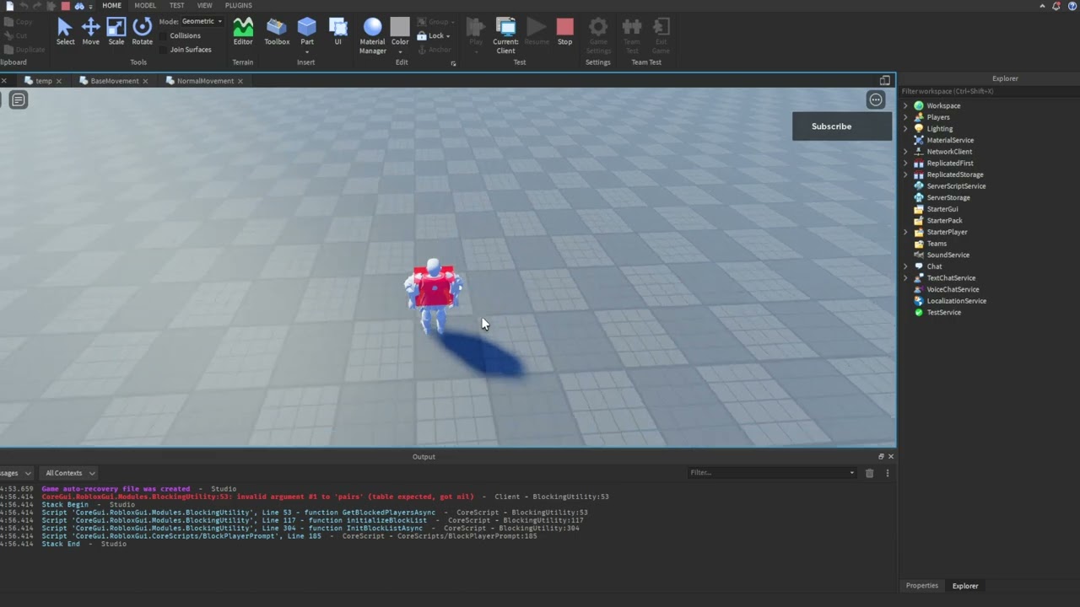This screenshot has width=1080, height=607.
Task: Open the All Contexts dropdown
Action: (70, 473)
